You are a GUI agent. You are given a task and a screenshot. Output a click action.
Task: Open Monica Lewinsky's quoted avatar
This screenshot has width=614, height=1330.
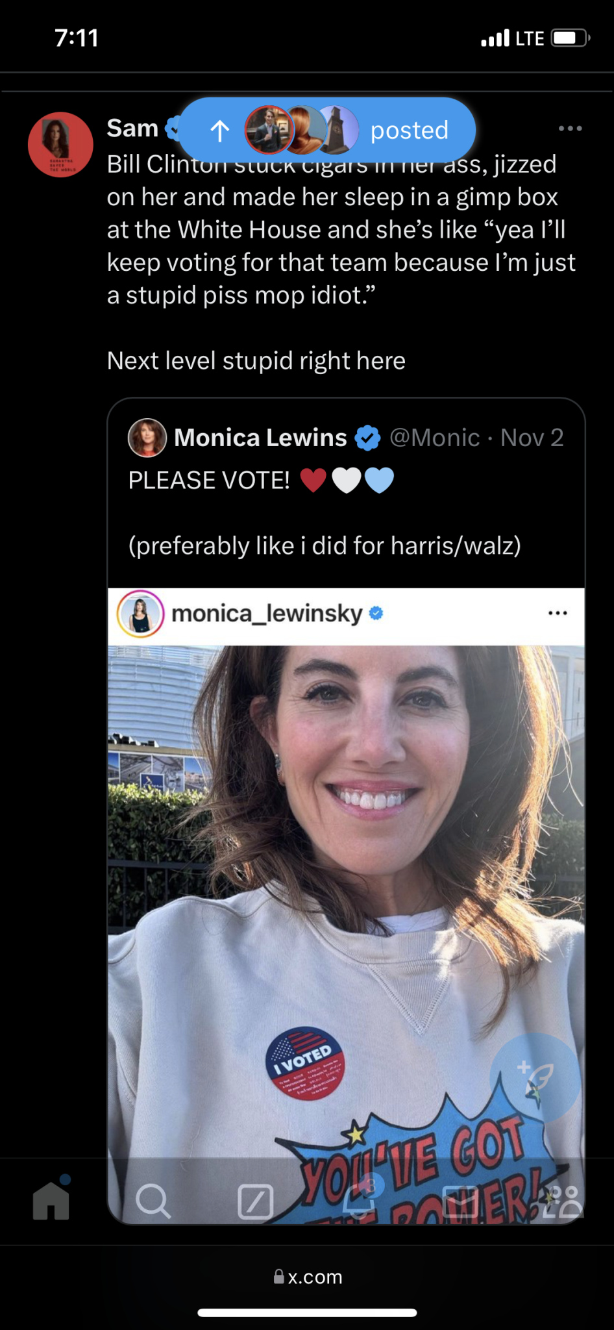147,438
